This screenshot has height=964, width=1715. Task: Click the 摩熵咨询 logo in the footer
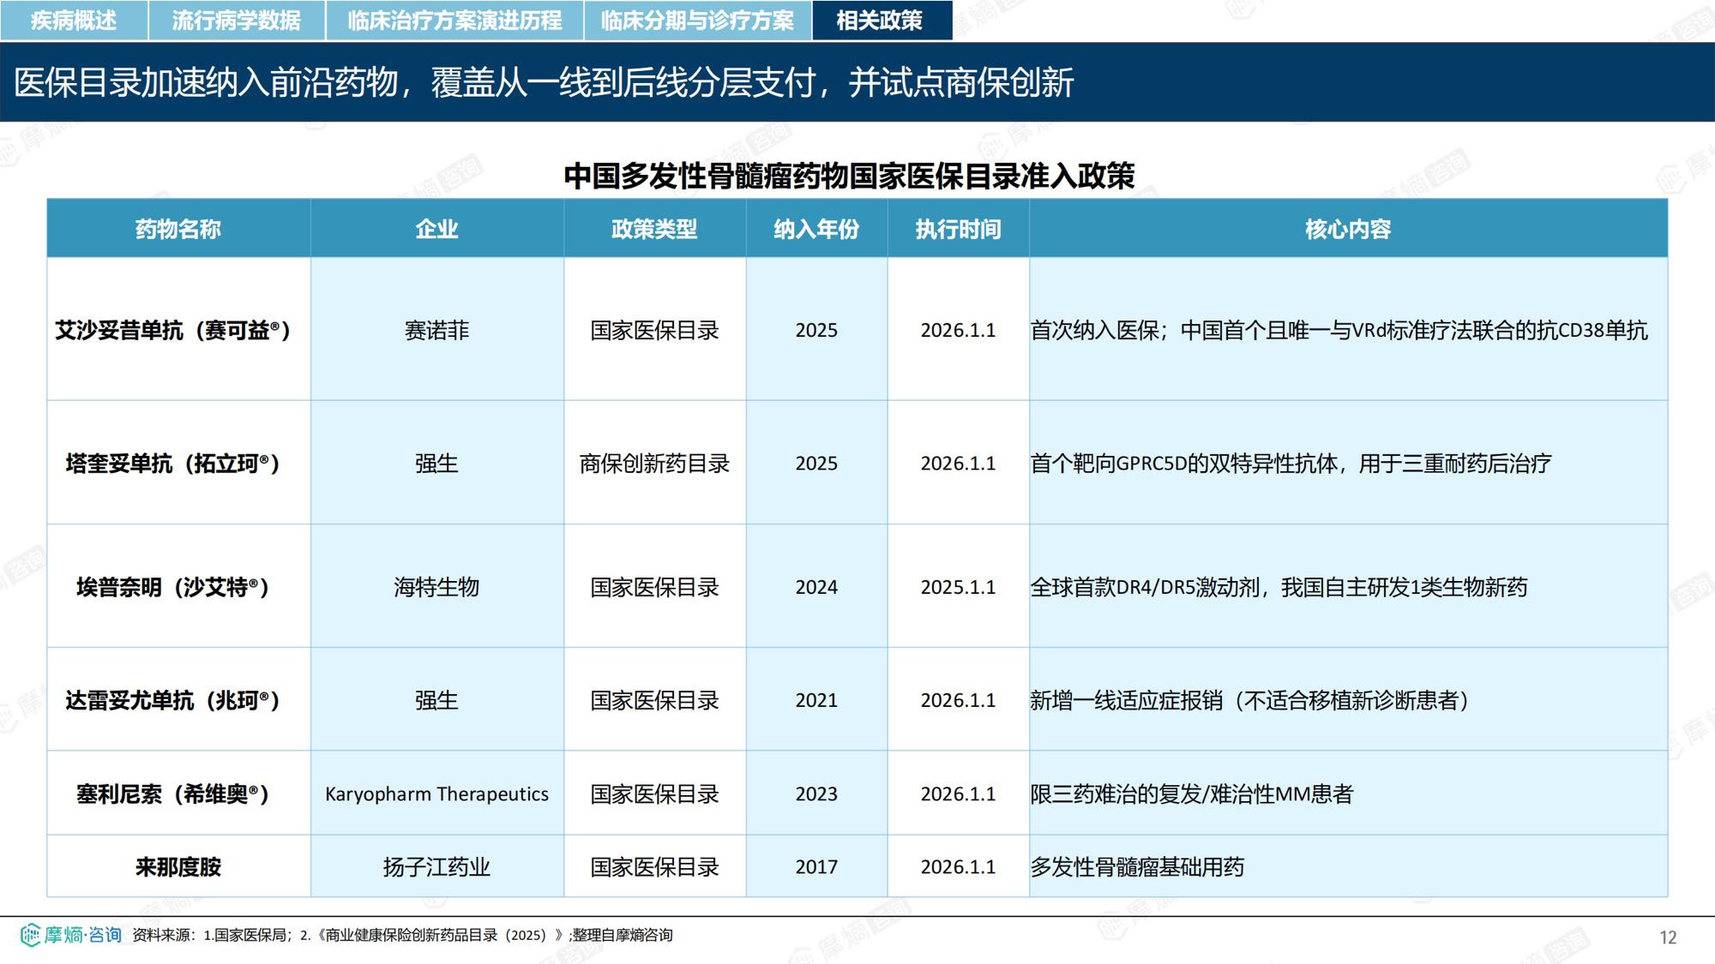click(x=70, y=935)
